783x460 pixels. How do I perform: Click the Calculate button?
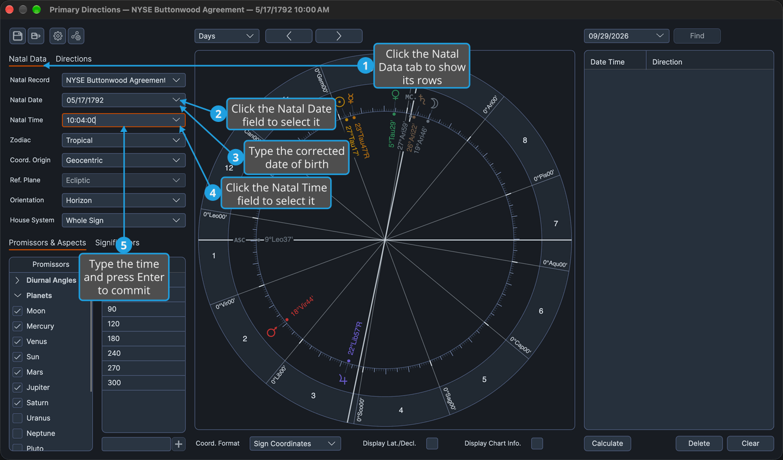(607, 444)
